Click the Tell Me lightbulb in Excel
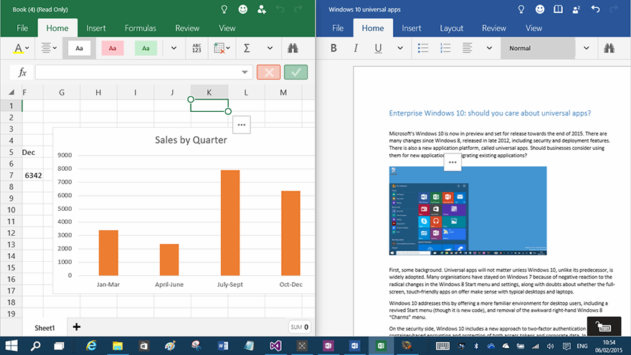 pos(223,10)
